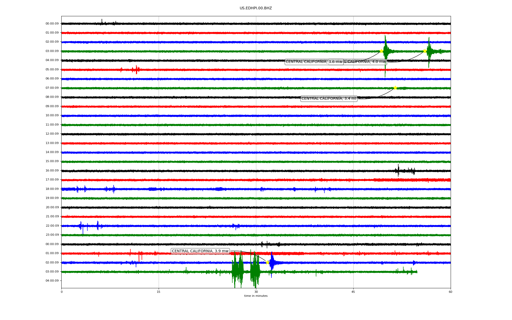
Task: Click the plot title US.EDHPI.00.BHZ
Action: 255,8
